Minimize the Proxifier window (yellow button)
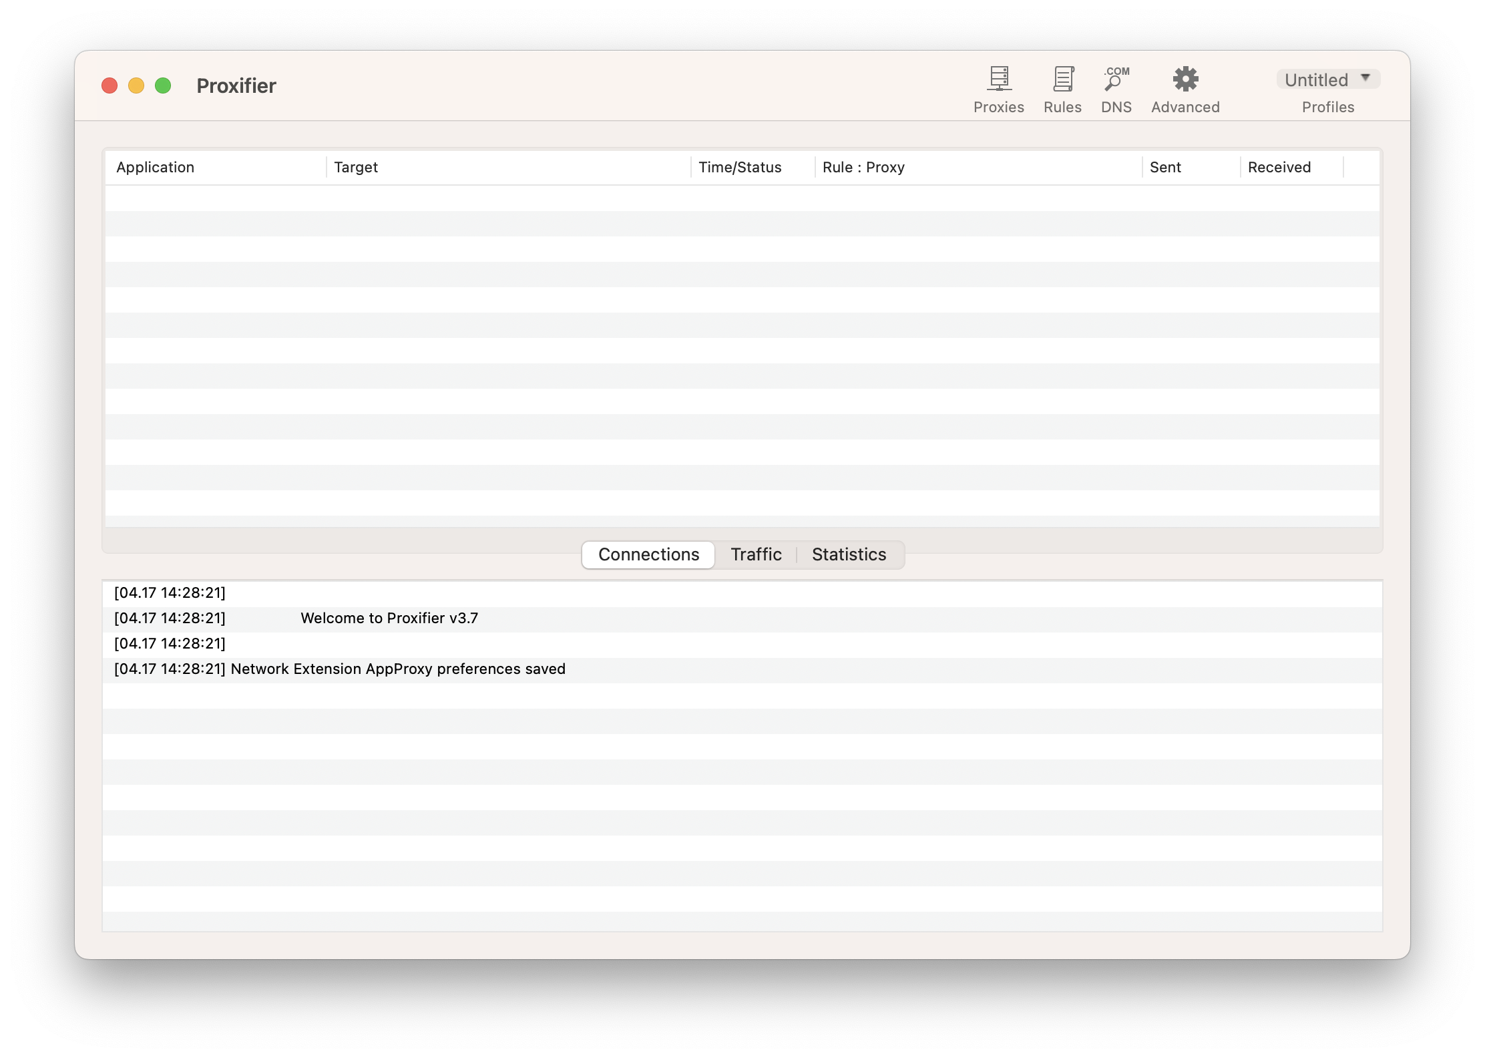This screenshot has width=1485, height=1058. 136,85
